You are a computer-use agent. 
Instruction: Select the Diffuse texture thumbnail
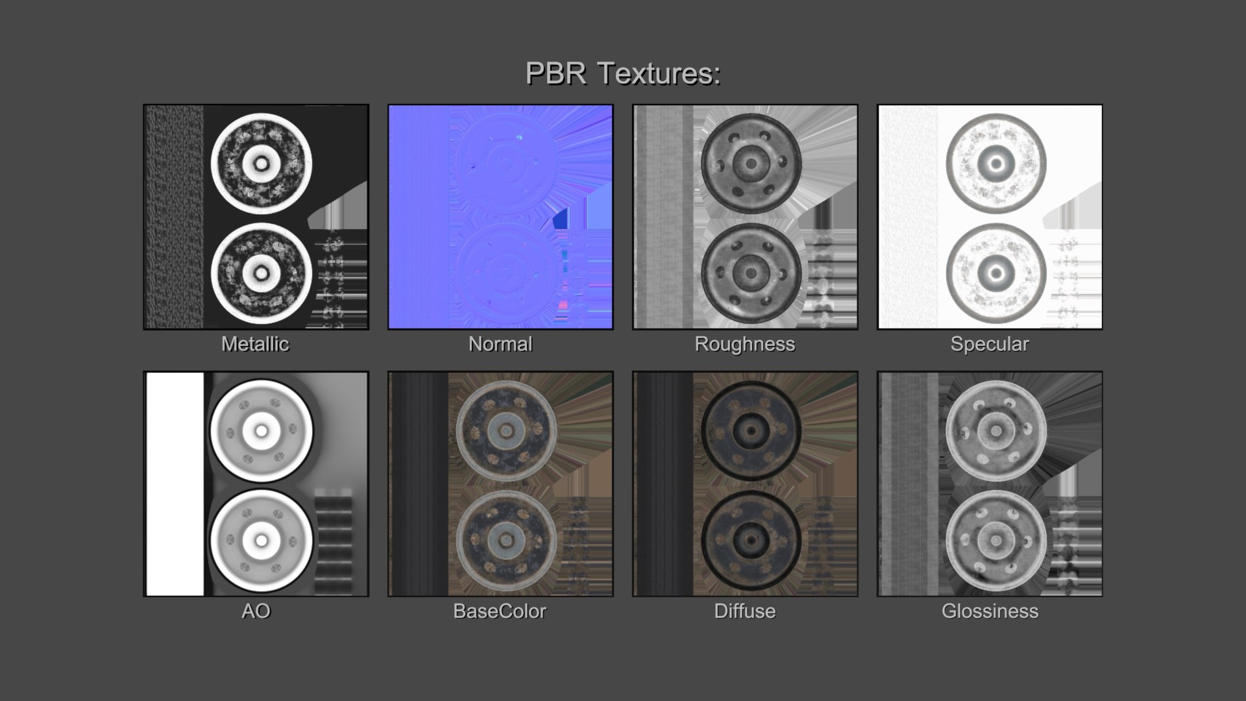point(745,484)
